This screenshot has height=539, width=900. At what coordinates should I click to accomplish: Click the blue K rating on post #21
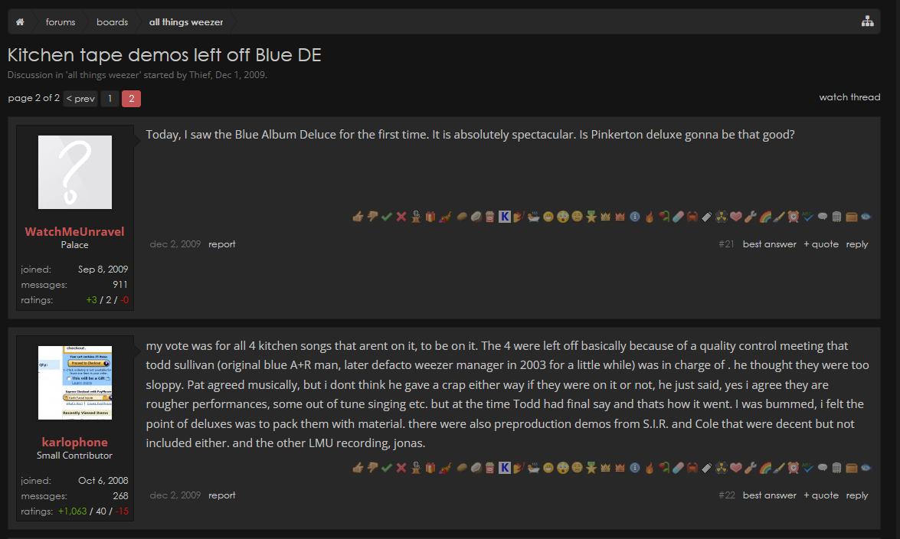click(504, 217)
